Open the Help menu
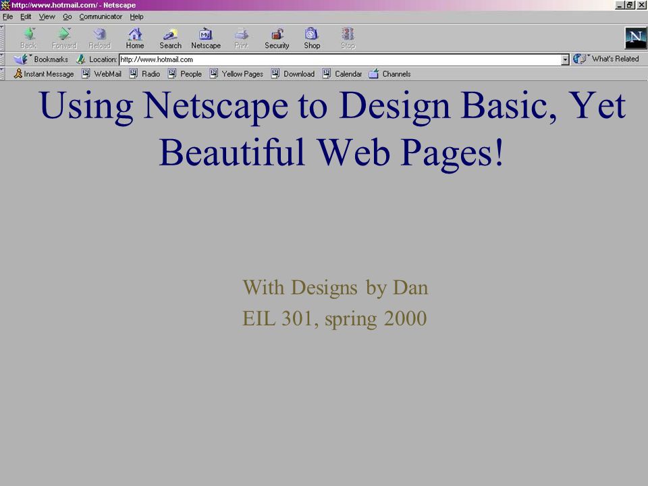 (136, 17)
